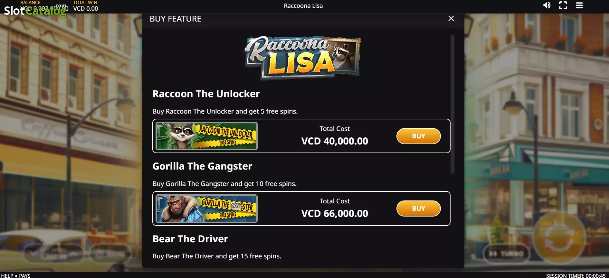Viewport: 609px width, 278px height.
Task: Enter fullscreen mode
Action: (x=563, y=5)
